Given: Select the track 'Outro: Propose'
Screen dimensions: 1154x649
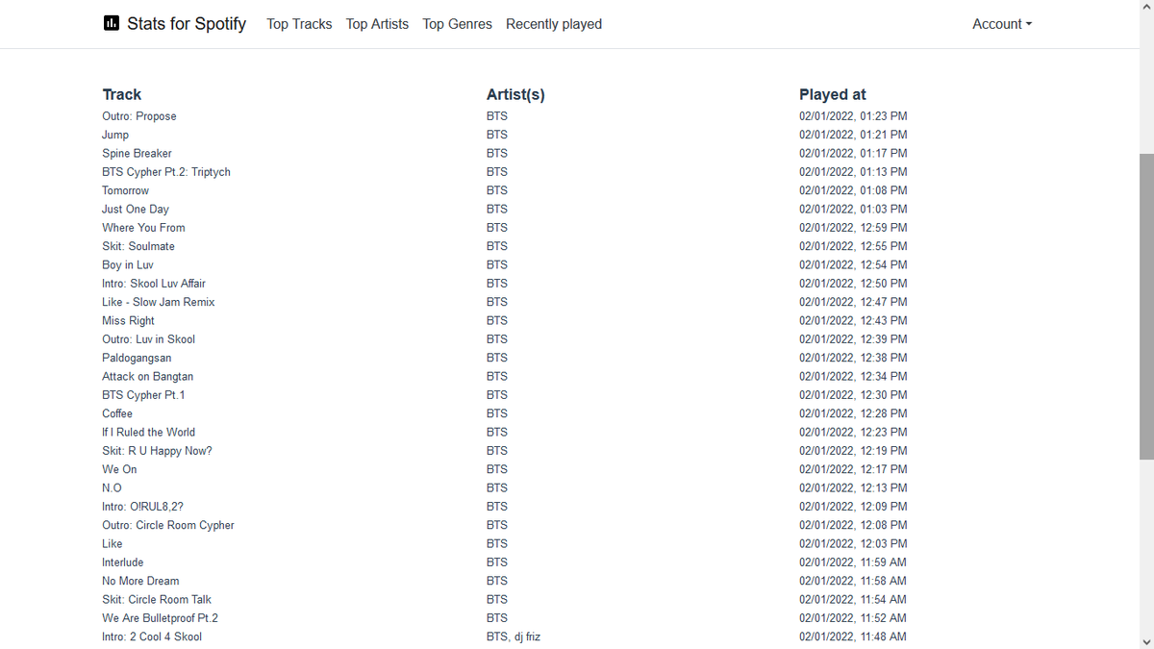Looking at the screenshot, I should click(x=139, y=116).
